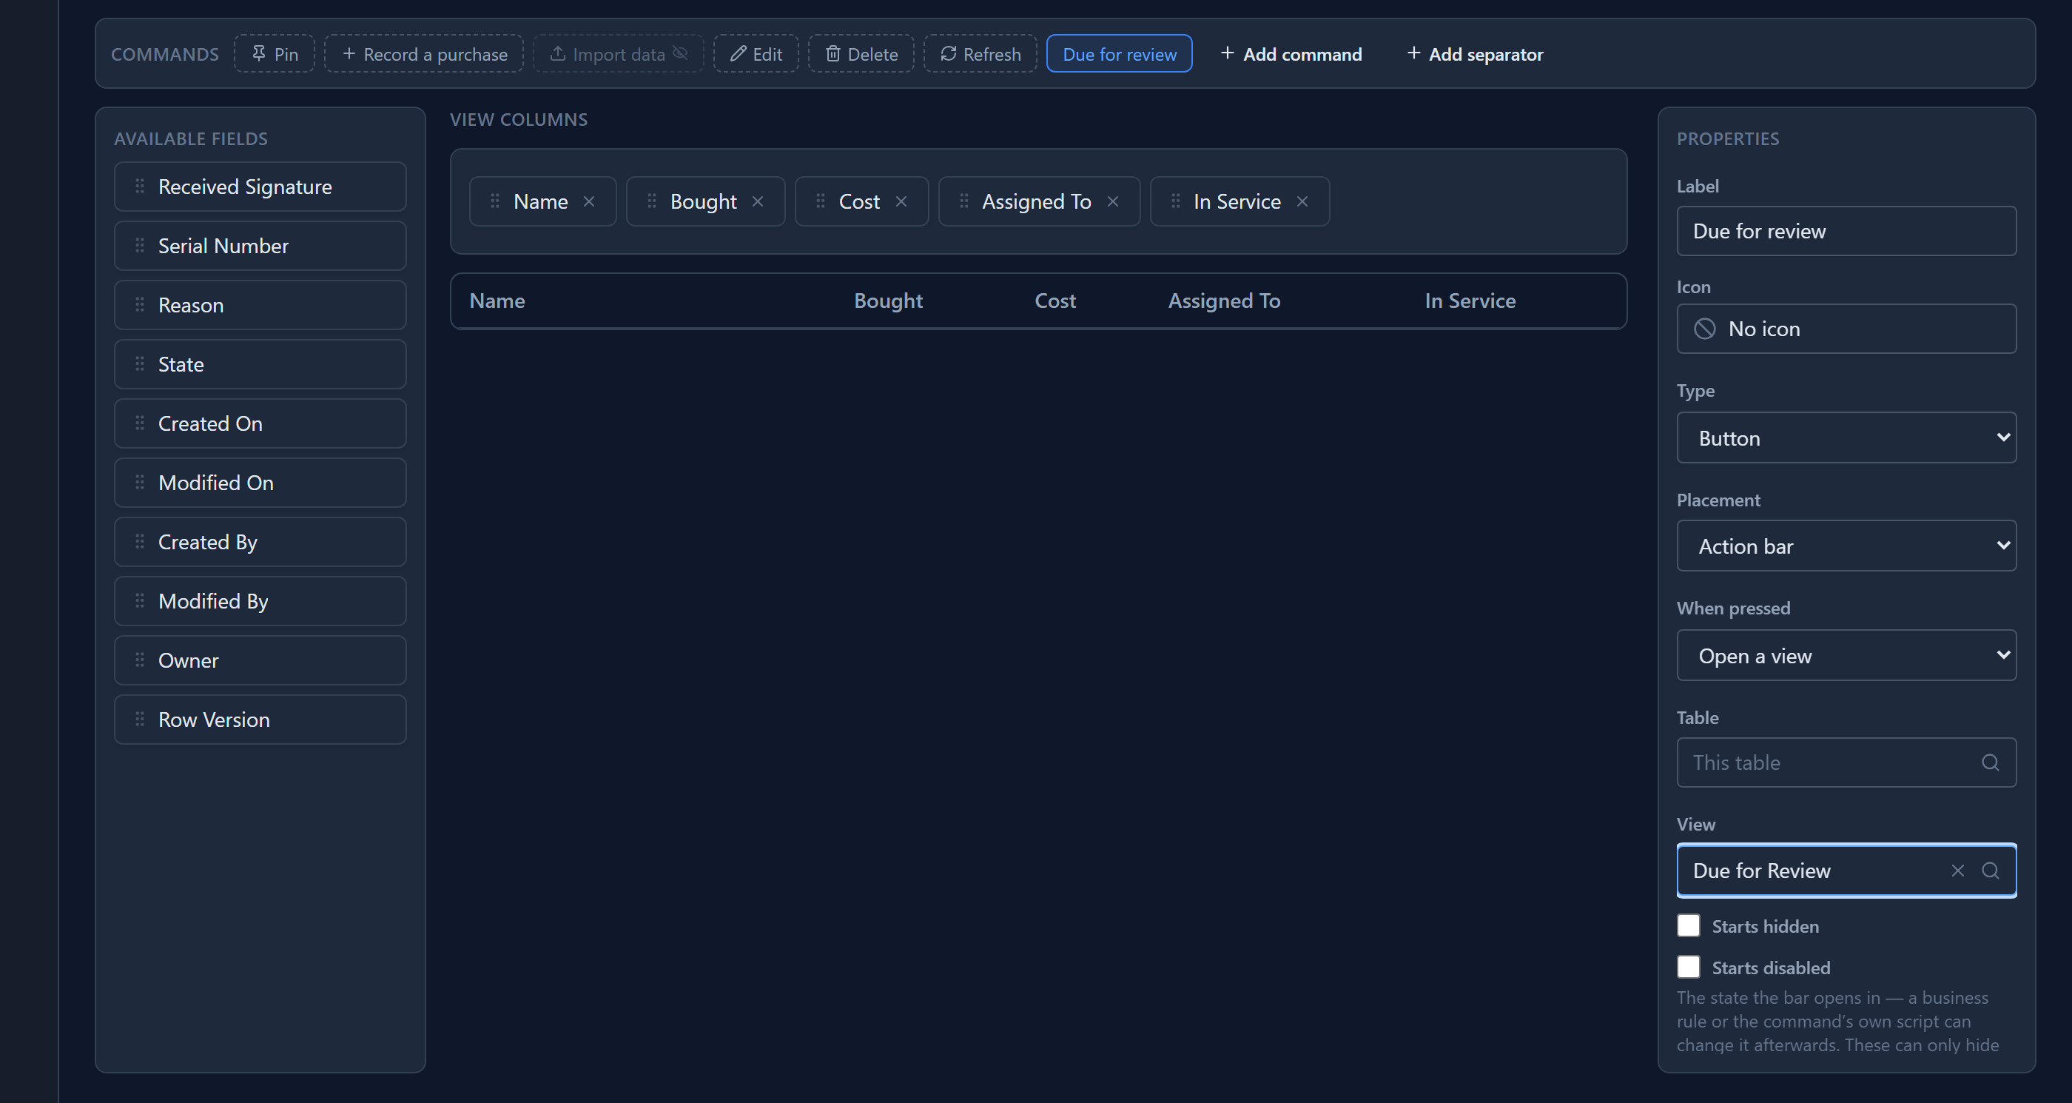Select the Received Signature available field
The height and width of the screenshot is (1103, 2072).
point(260,187)
